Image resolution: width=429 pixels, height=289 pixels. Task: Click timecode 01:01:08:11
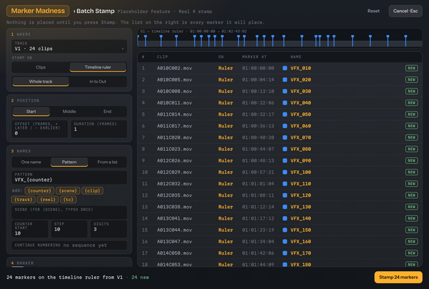pos(257,195)
